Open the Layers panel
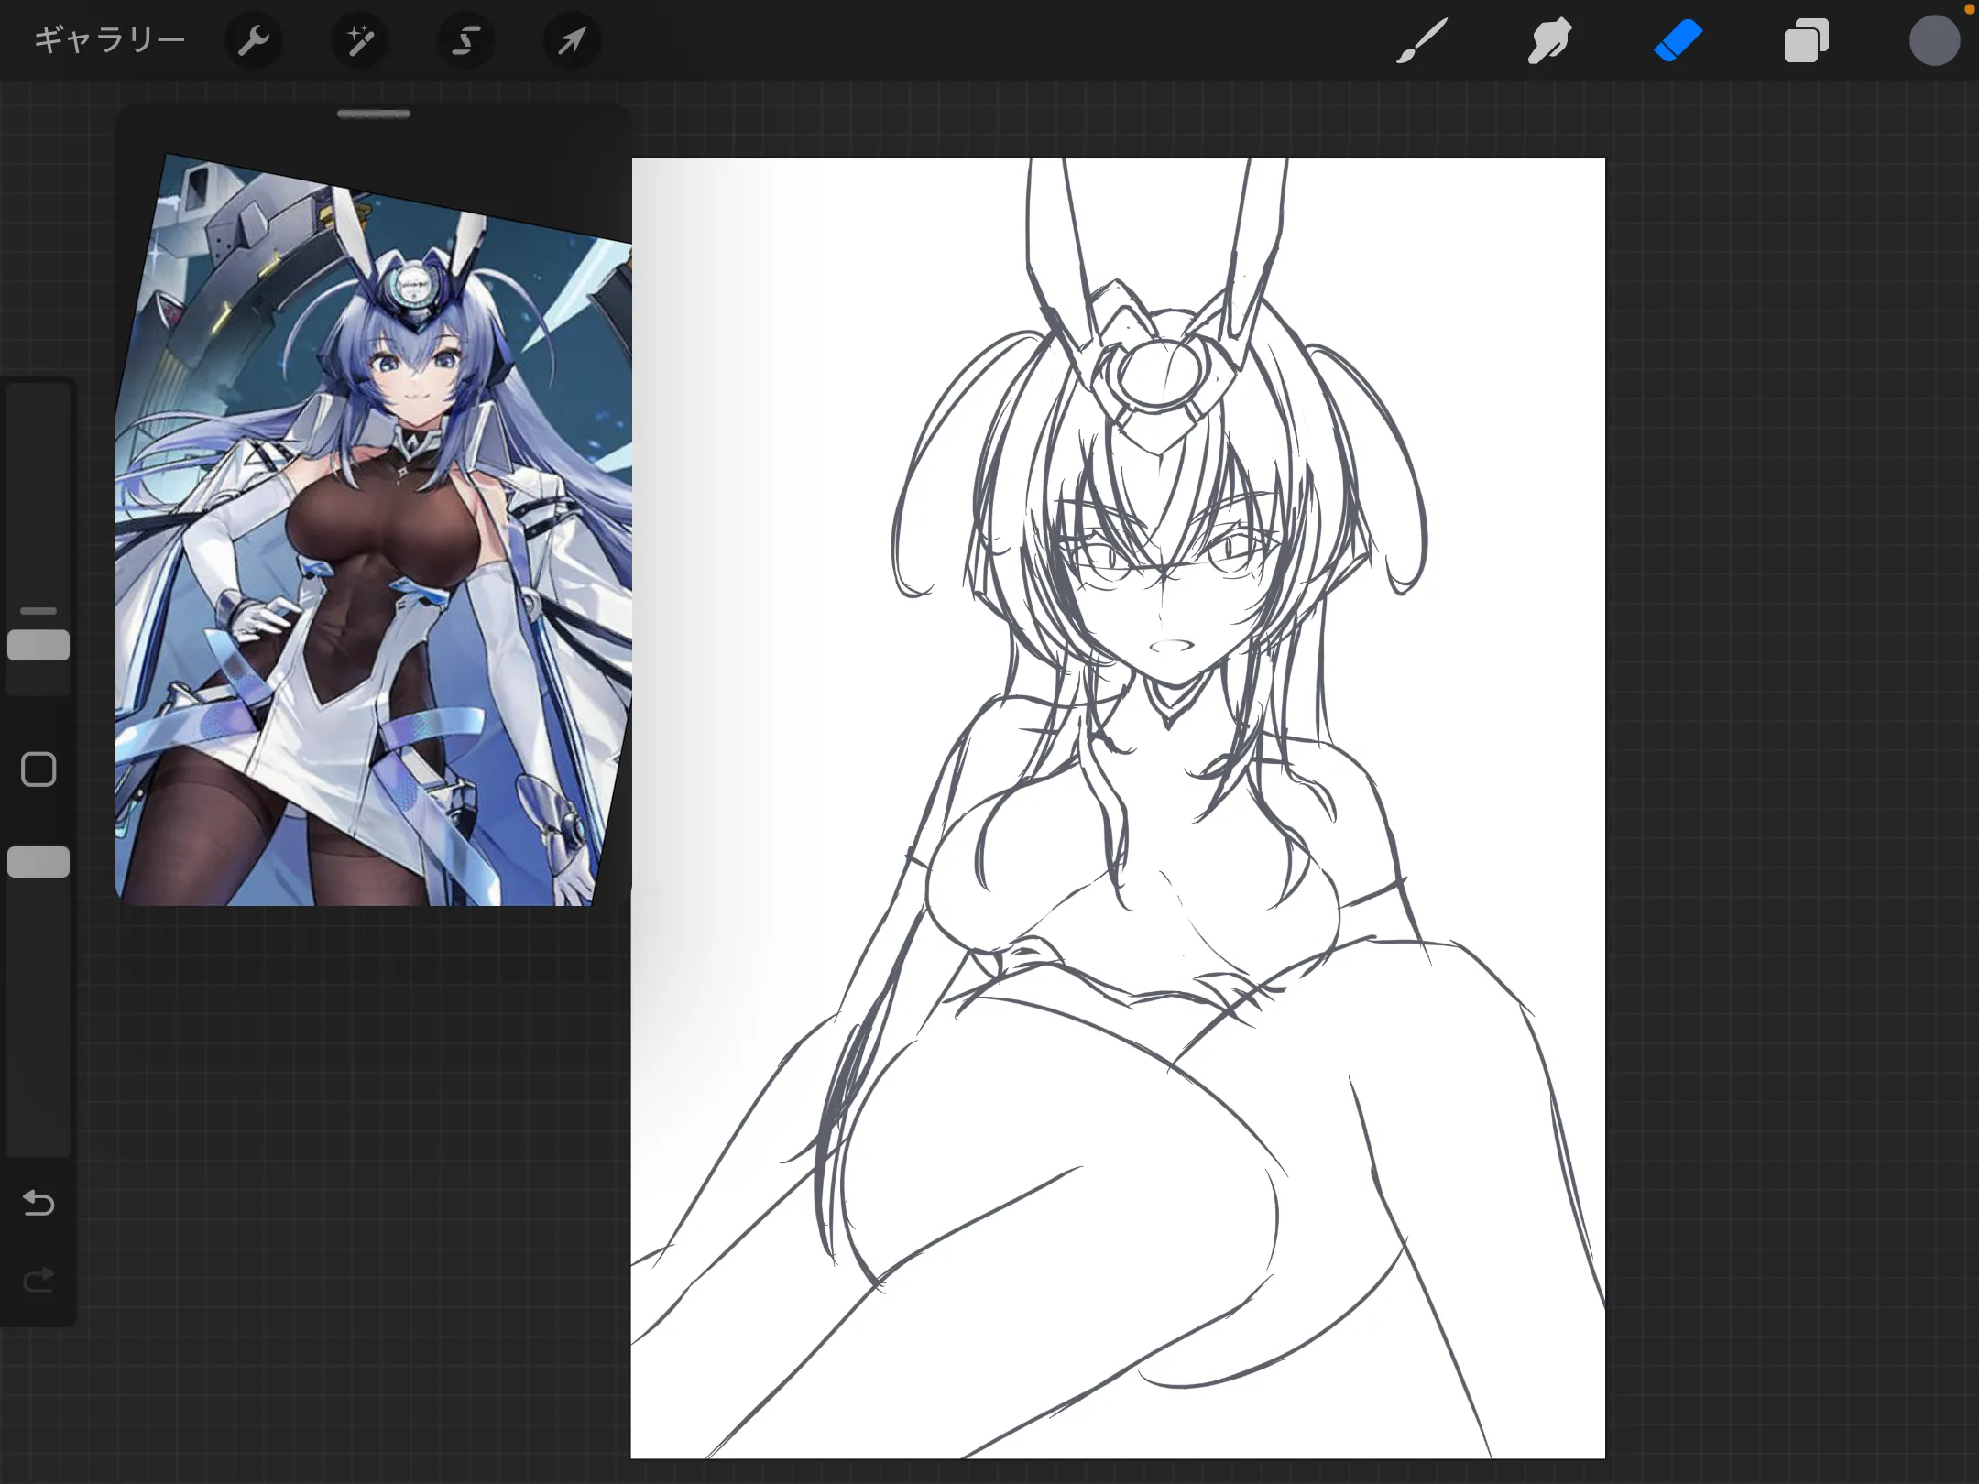This screenshot has width=1979, height=1484. pyautogui.click(x=1806, y=40)
